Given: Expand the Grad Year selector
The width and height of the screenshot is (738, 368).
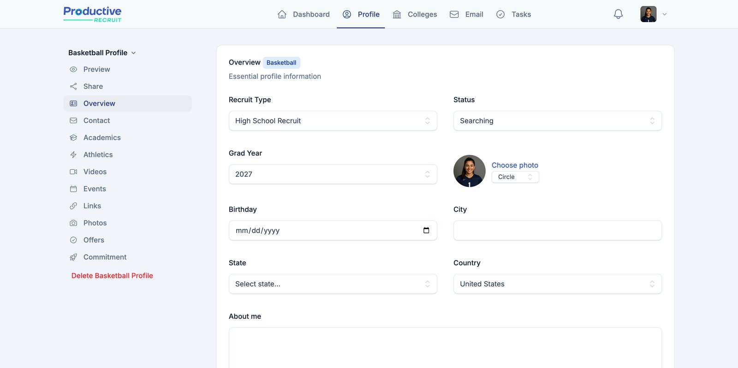Looking at the screenshot, I should coord(333,174).
